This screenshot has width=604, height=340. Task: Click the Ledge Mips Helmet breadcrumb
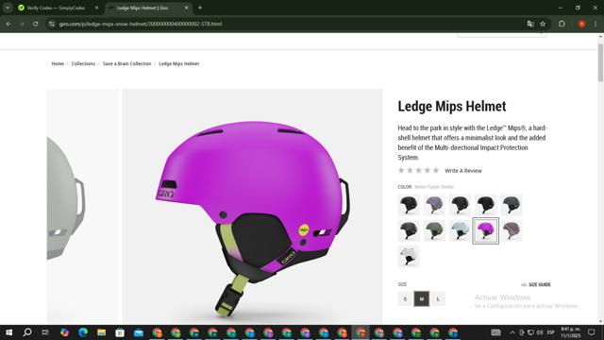179,63
